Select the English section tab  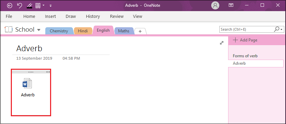[x=103, y=30]
